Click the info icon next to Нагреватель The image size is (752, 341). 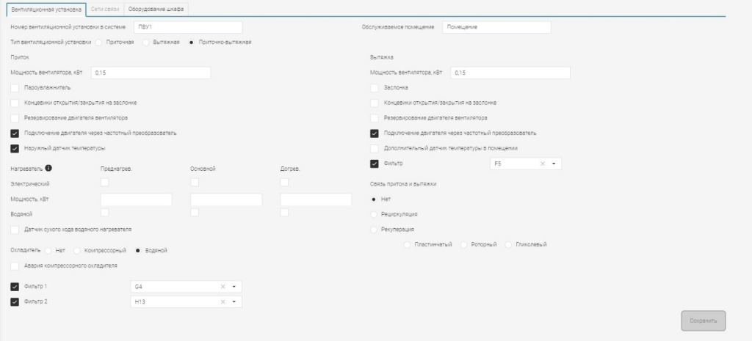click(x=48, y=169)
